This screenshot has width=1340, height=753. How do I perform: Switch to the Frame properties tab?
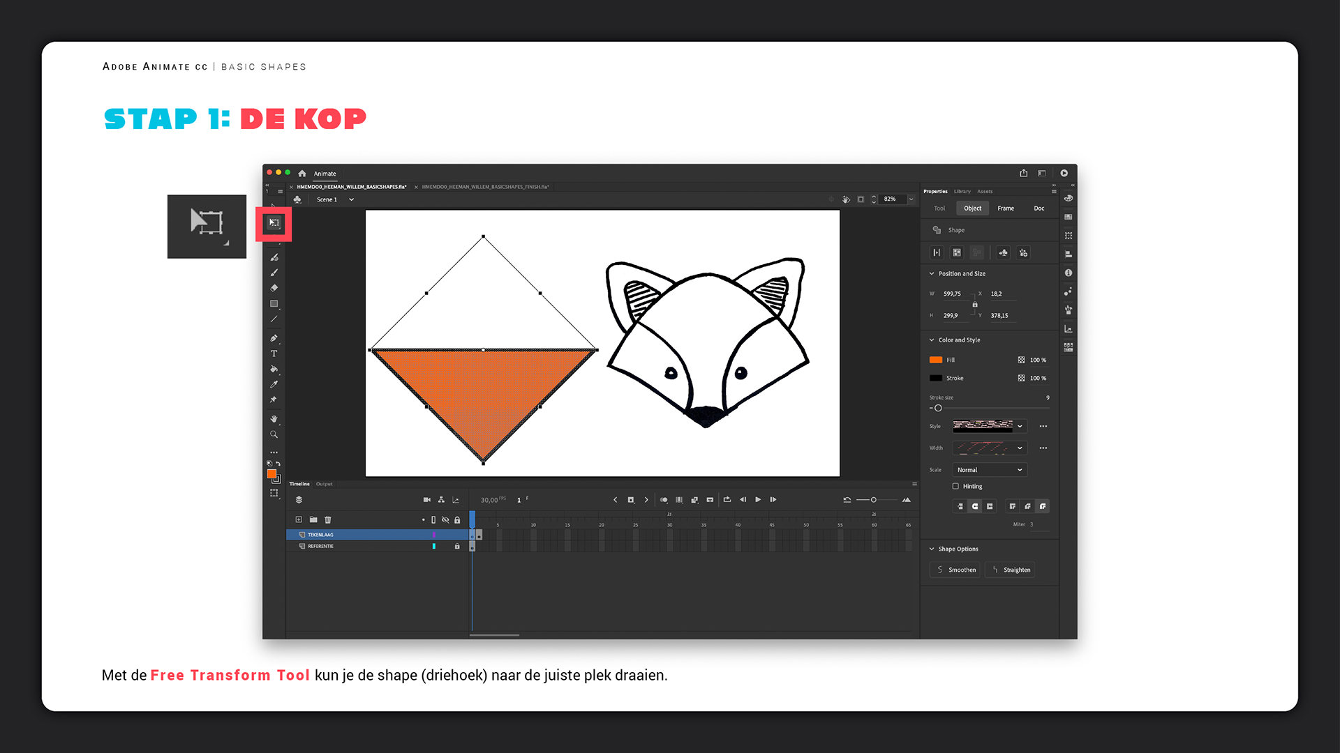[1005, 208]
